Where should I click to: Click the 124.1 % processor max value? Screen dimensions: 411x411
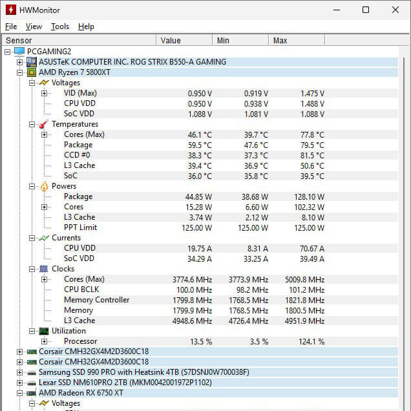tap(311, 342)
